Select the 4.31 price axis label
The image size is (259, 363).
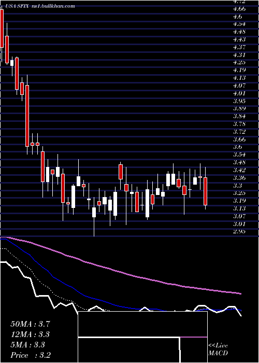pyautogui.click(x=239, y=55)
